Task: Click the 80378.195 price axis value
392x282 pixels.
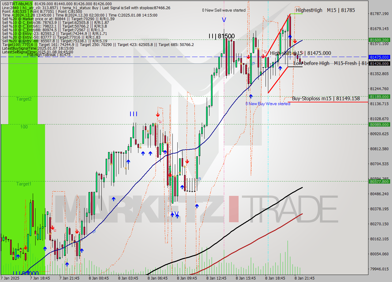Action: click(x=379, y=209)
